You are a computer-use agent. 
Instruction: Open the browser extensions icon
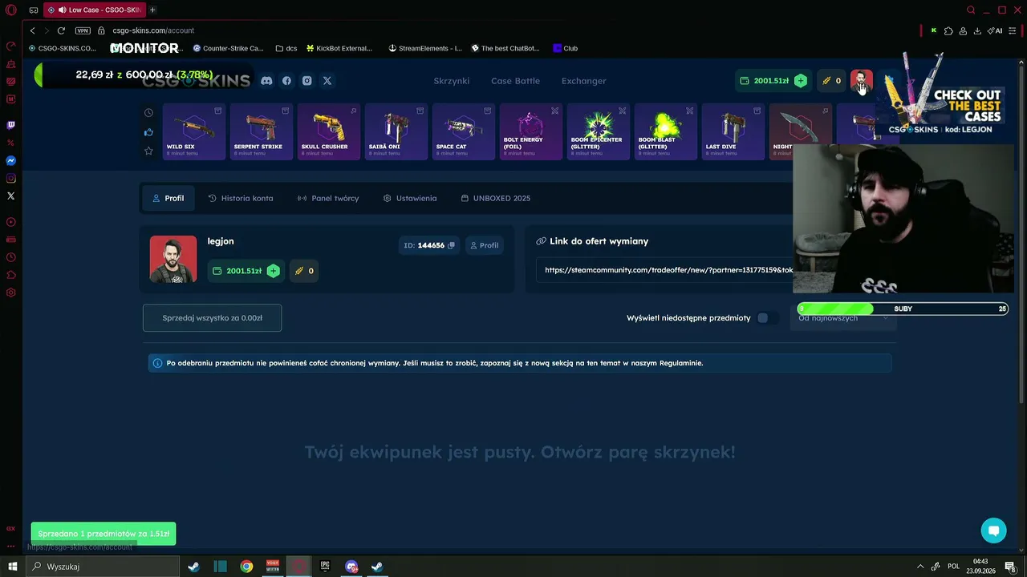pyautogui.click(x=948, y=30)
